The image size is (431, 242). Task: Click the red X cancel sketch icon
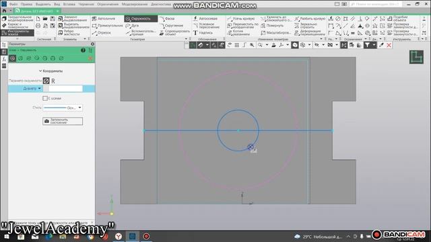point(389,45)
